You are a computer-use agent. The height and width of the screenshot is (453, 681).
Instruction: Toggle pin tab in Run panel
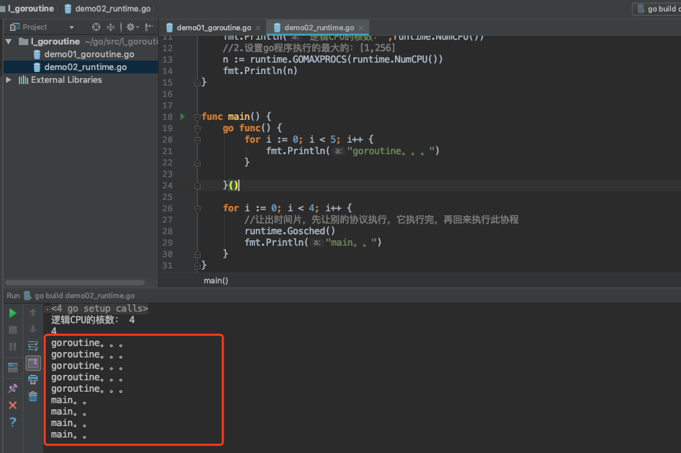(13, 388)
